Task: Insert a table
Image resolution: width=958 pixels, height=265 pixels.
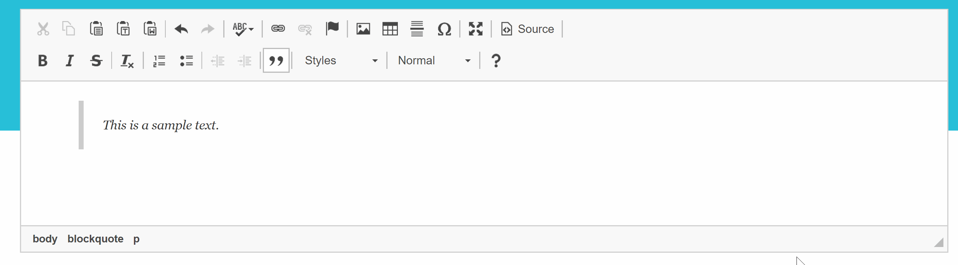Action: [390, 29]
